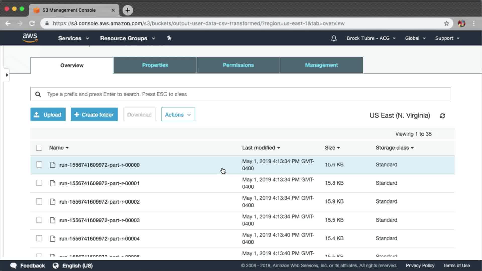
Task: Check the select-all checkbox in header
Action: click(39, 148)
